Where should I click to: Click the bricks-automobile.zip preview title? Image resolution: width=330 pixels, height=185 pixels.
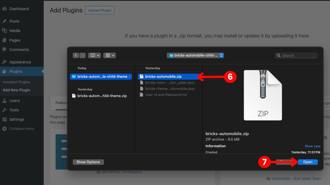point(227,134)
